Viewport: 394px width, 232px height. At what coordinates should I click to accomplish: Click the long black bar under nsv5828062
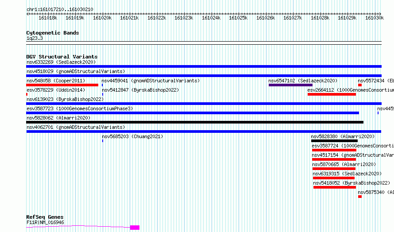[x=195, y=122]
